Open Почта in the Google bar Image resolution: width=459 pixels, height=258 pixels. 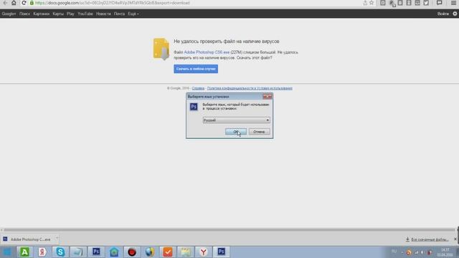coord(119,14)
